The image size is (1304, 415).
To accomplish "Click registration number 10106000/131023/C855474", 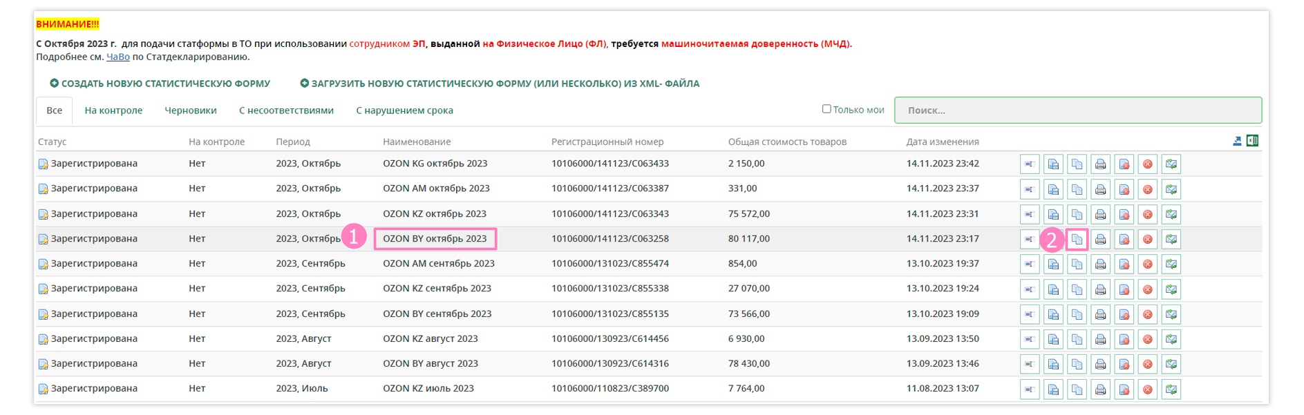I will click(610, 264).
